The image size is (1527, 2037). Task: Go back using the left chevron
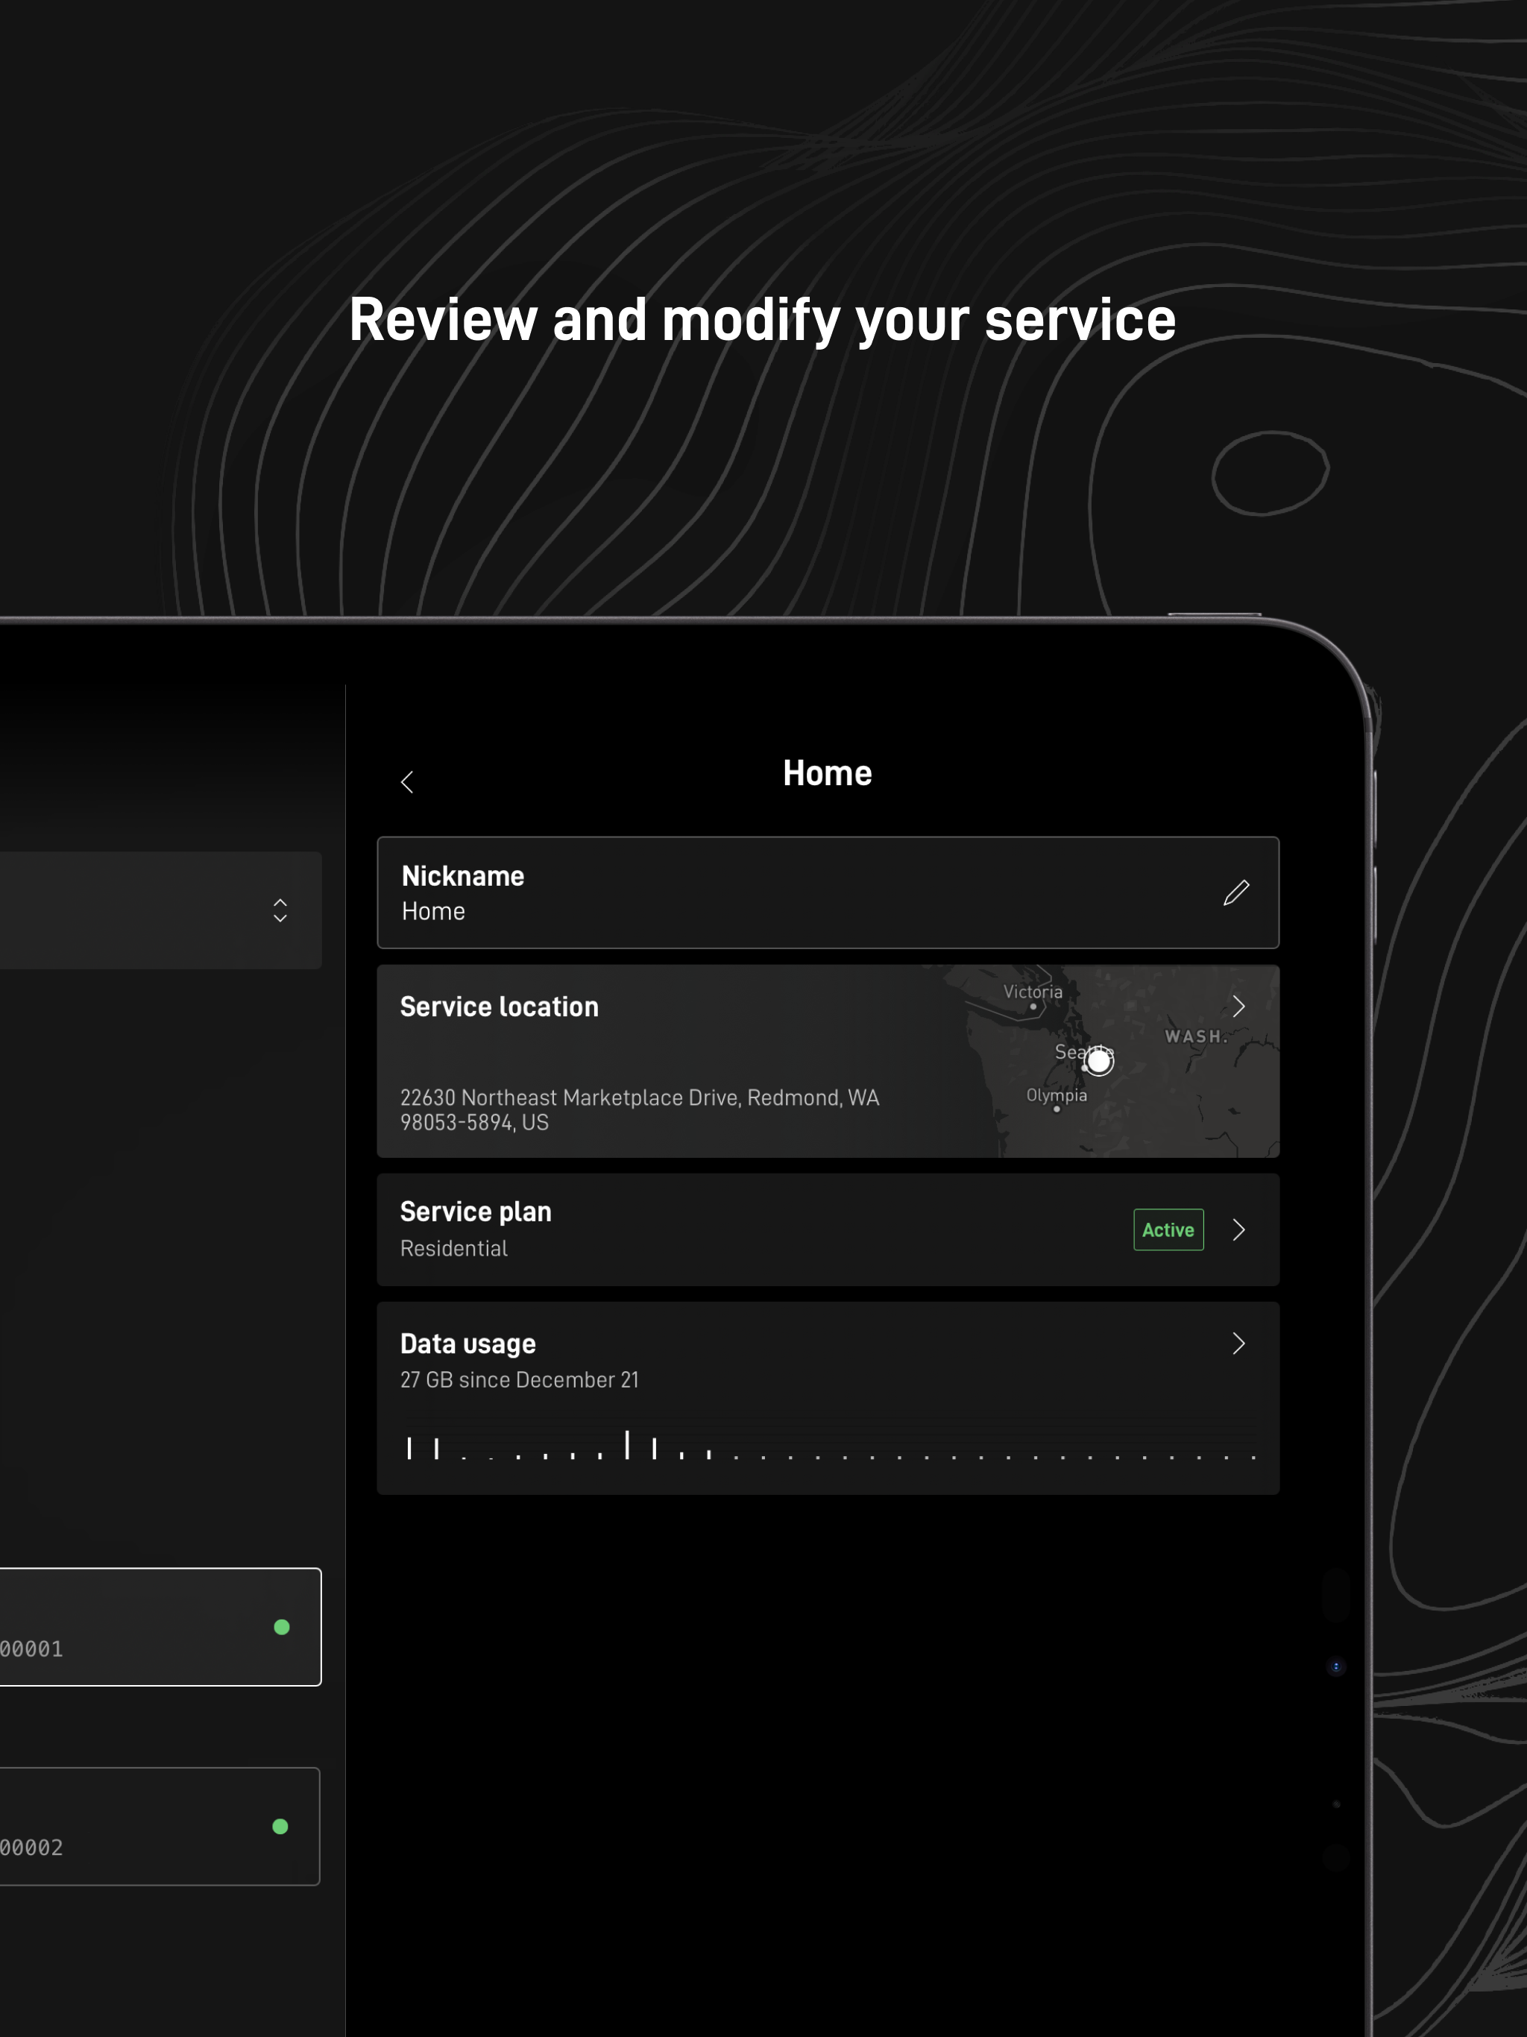[x=407, y=782]
